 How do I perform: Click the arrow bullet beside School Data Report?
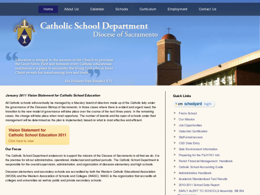point(175,185)
